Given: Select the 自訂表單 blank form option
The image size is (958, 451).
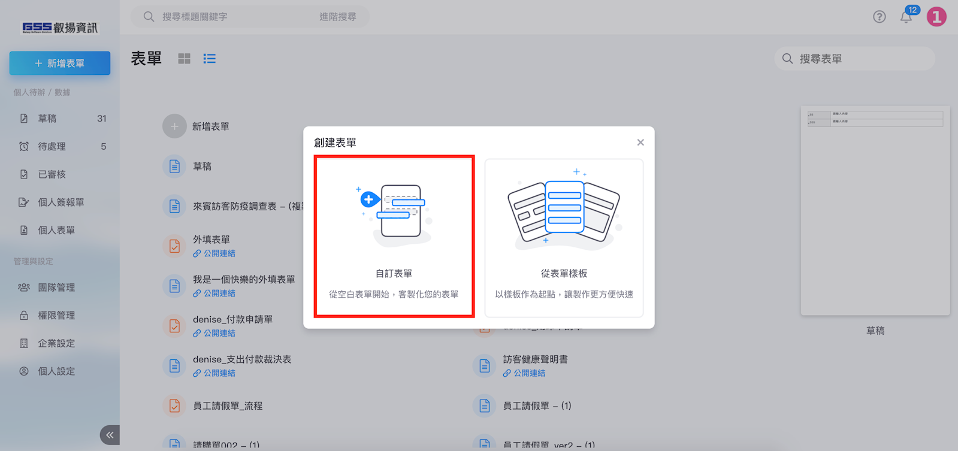Looking at the screenshot, I should (x=394, y=237).
